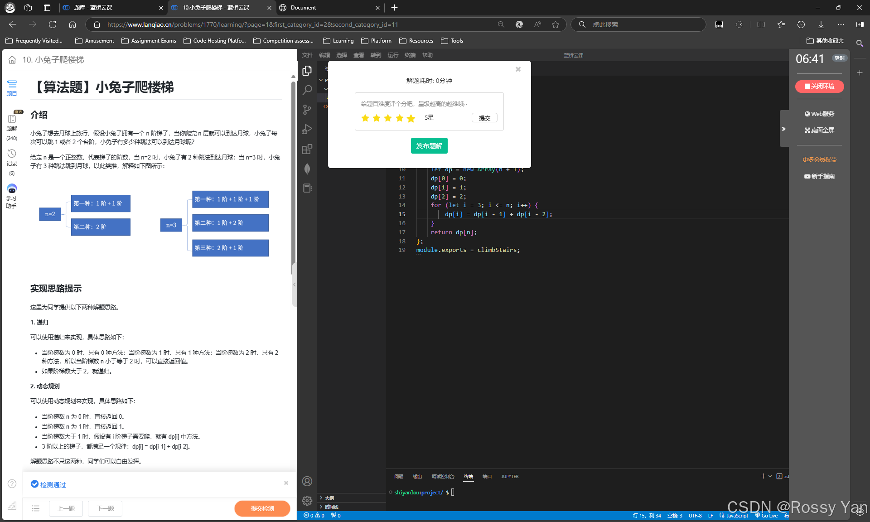870x522 pixels.
Task: Open the Manage gear icon
Action: tap(307, 501)
